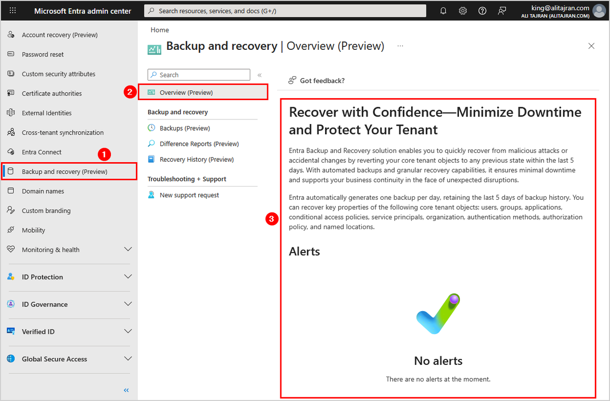This screenshot has height=401, width=610.
Task: Expand the ID Protection chevron
Action: point(128,276)
